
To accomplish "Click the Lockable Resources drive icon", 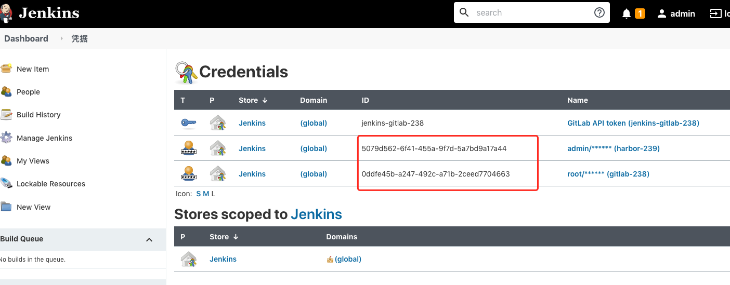I will coord(6,184).
